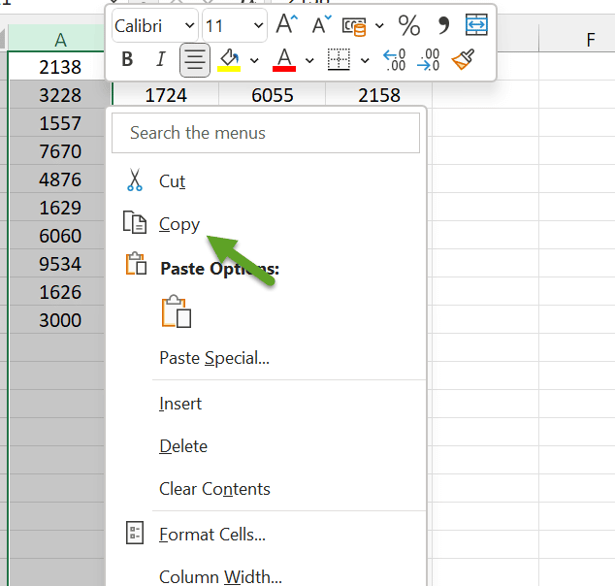Apply Comma Style format
This screenshot has width=615, height=586.
tap(443, 25)
